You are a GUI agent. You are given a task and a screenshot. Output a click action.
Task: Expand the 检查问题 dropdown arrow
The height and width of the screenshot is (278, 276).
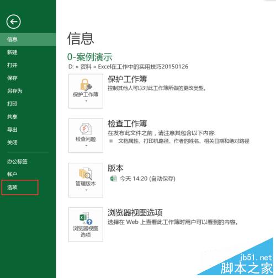(86, 146)
